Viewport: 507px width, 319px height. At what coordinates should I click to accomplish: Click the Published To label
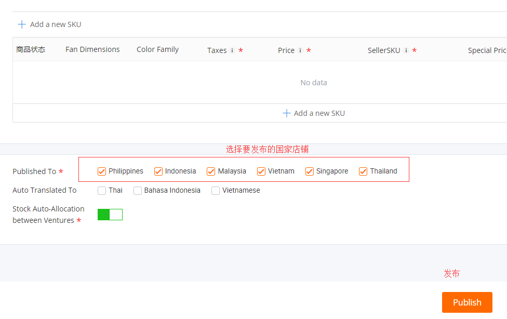click(x=34, y=171)
